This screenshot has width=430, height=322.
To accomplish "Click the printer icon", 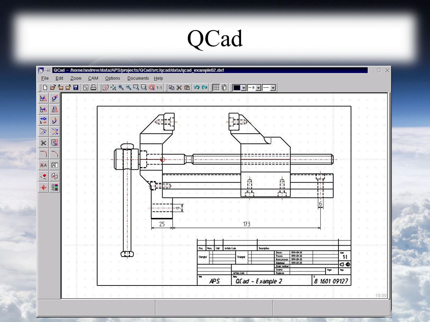I will pos(93,87).
